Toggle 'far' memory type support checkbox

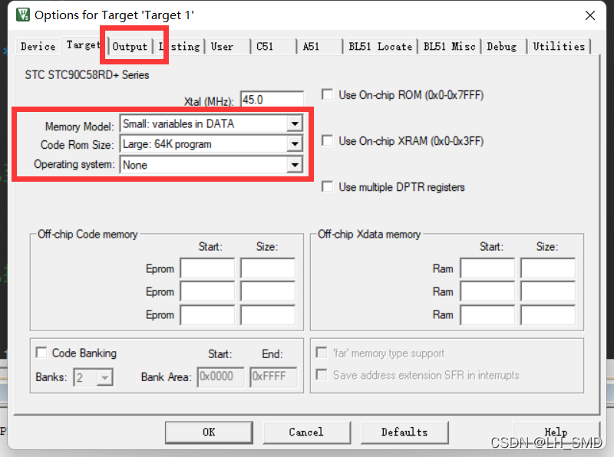[x=322, y=353]
